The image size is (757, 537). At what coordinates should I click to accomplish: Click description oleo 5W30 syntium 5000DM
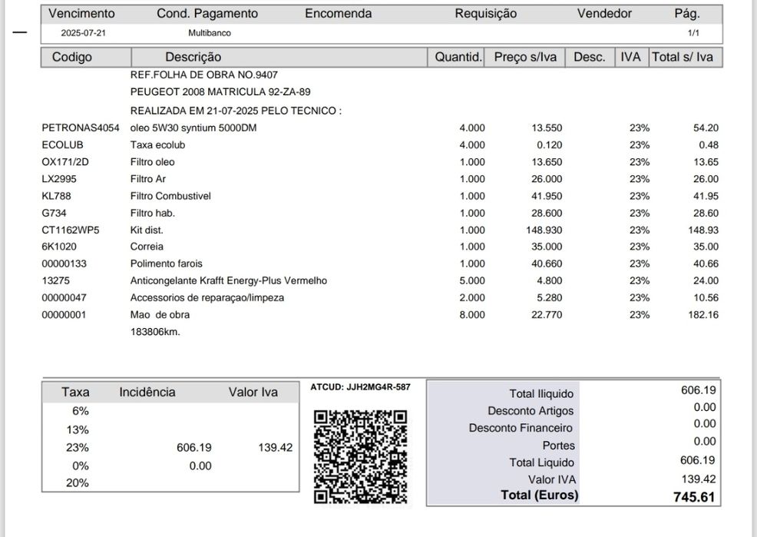193,128
